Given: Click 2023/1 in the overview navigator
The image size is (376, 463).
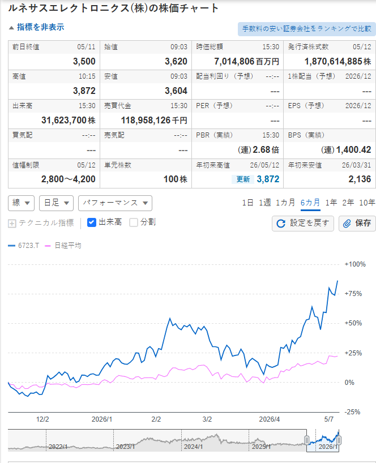Looking at the screenshot, I should pos(125,447).
